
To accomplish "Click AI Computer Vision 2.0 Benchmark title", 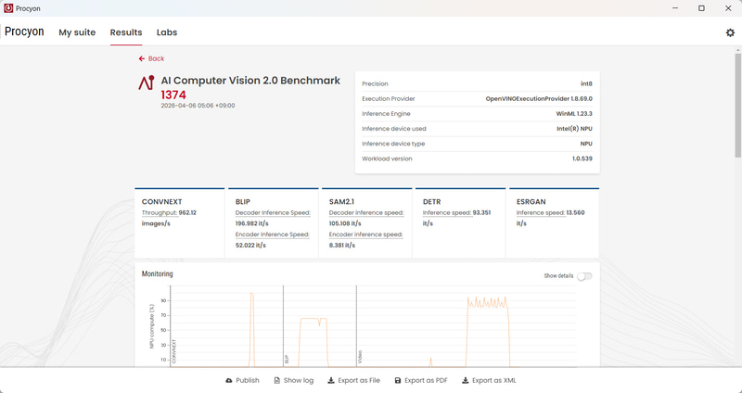I will pos(250,81).
